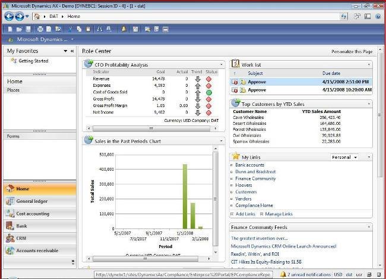The height and width of the screenshot is (279, 386).
Task: Click the Copy toolbar icon
Action: point(79,29)
